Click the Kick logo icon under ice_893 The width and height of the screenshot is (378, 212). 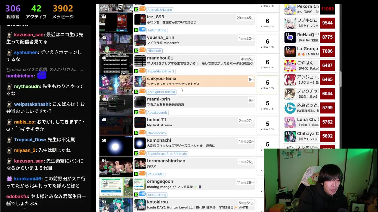136,30
